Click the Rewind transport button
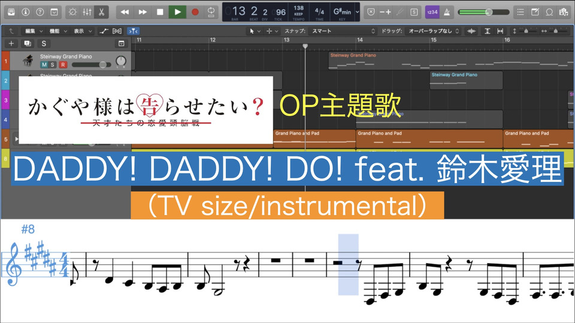This screenshot has width=575, height=323. (125, 12)
